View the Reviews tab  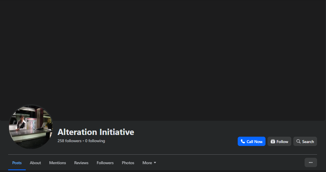(81, 163)
